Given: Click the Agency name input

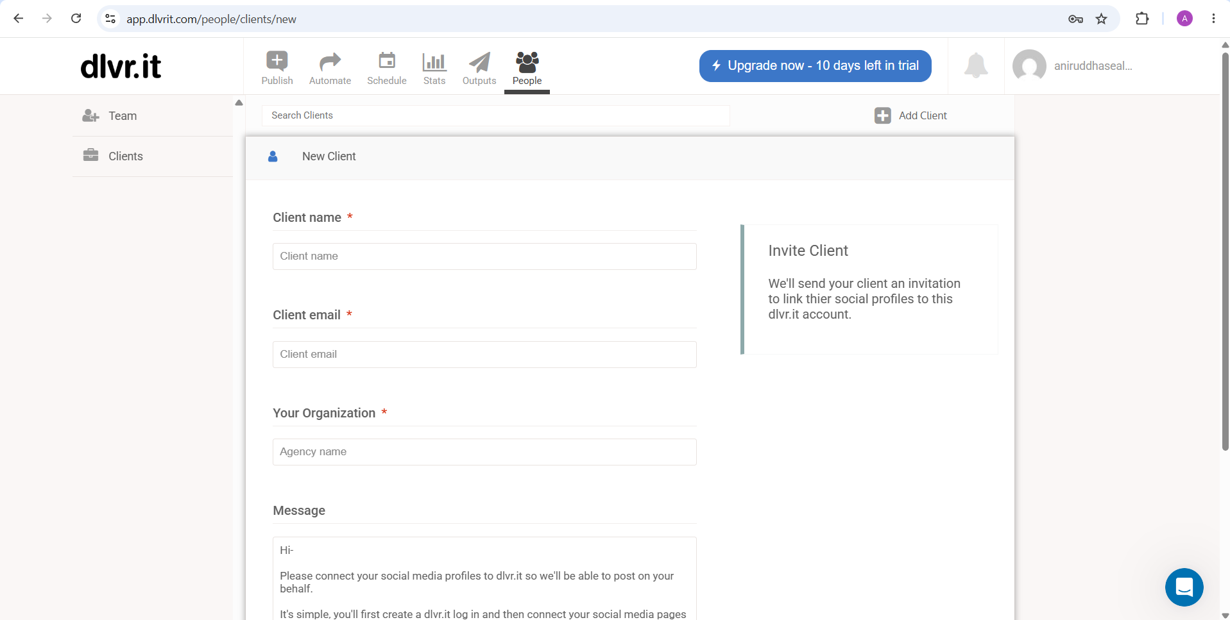Looking at the screenshot, I should pos(484,452).
